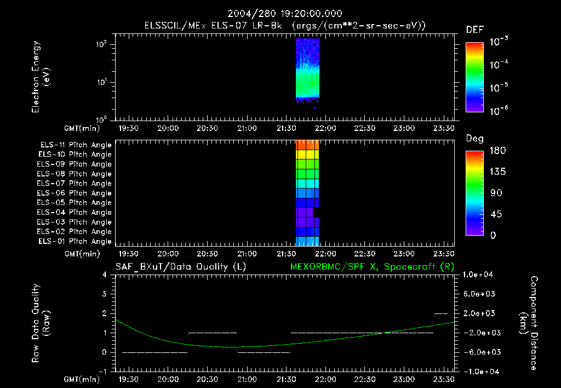Select the ELS-06 Pitch Angle row label
Screen dimensions: 561x388
pyautogui.click(x=75, y=193)
